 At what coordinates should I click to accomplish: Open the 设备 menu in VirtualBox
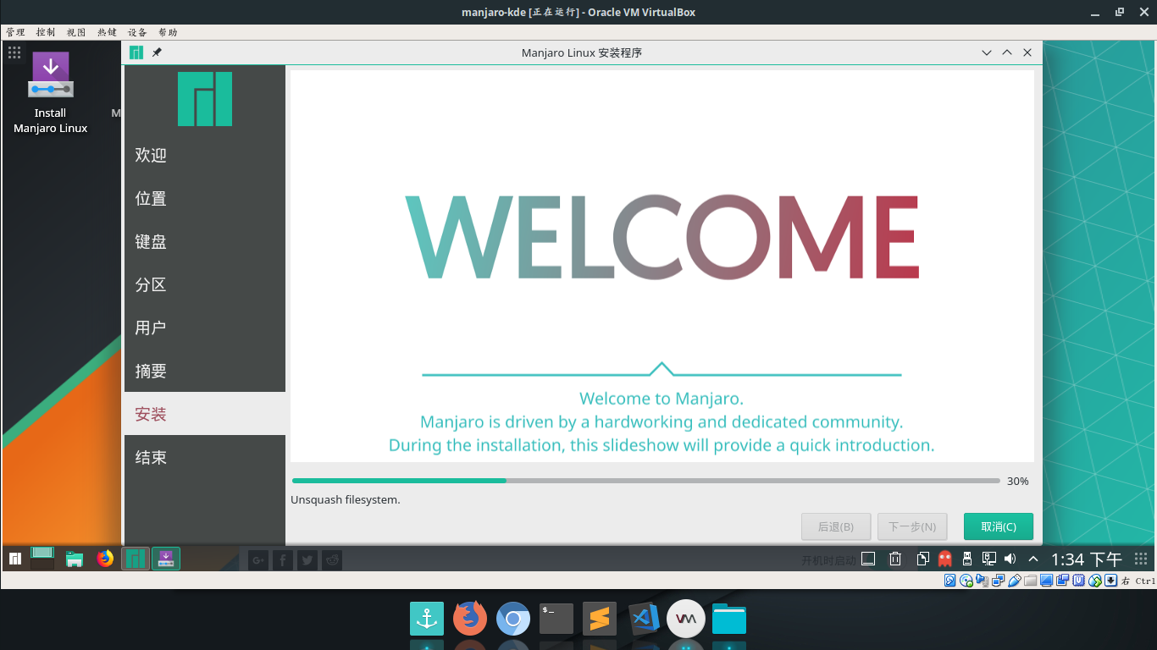(x=137, y=32)
